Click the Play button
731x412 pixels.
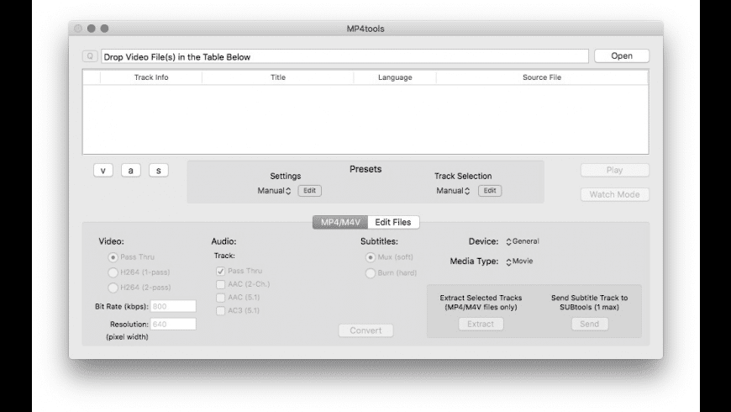614,171
